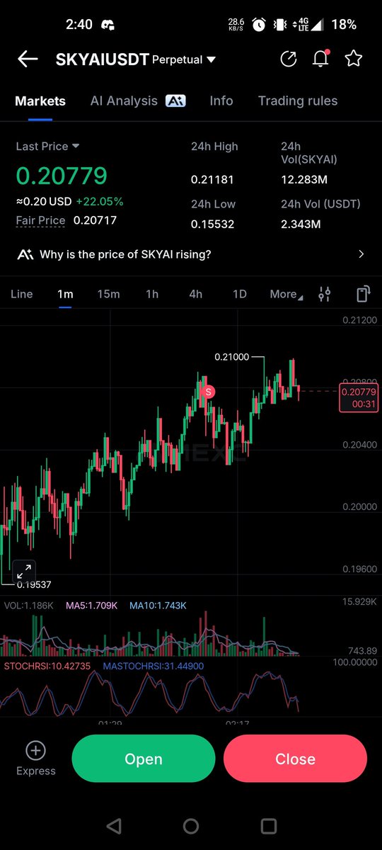This screenshot has width=382, height=850.
Task: Open the SKYAIUSDT Perpetual pair dropdown
Action: pos(136,59)
